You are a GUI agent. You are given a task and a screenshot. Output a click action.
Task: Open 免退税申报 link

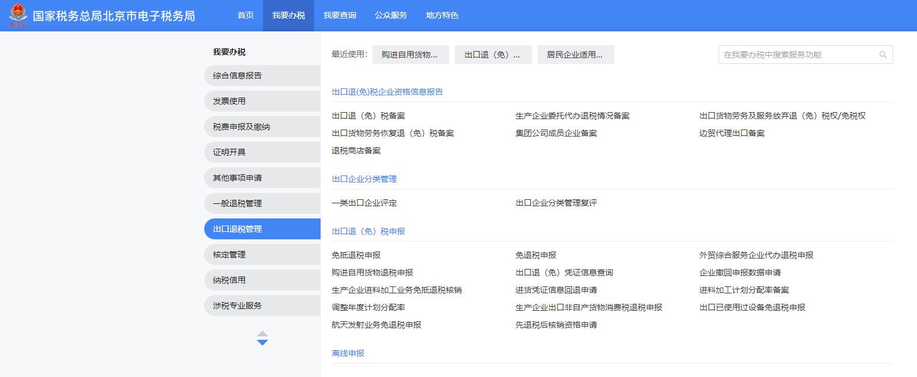pyautogui.click(x=536, y=255)
